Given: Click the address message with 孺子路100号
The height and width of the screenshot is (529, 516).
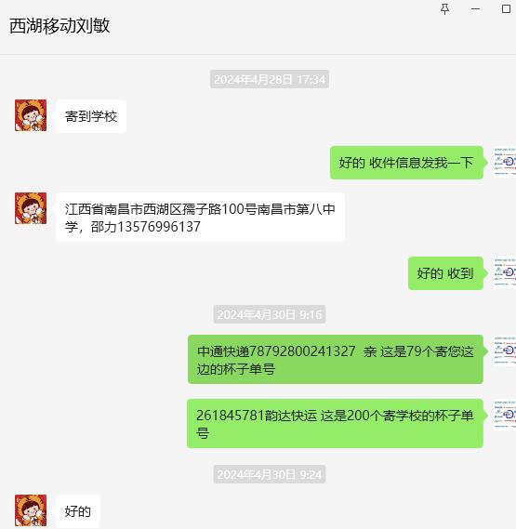Looking at the screenshot, I should click(201, 218).
